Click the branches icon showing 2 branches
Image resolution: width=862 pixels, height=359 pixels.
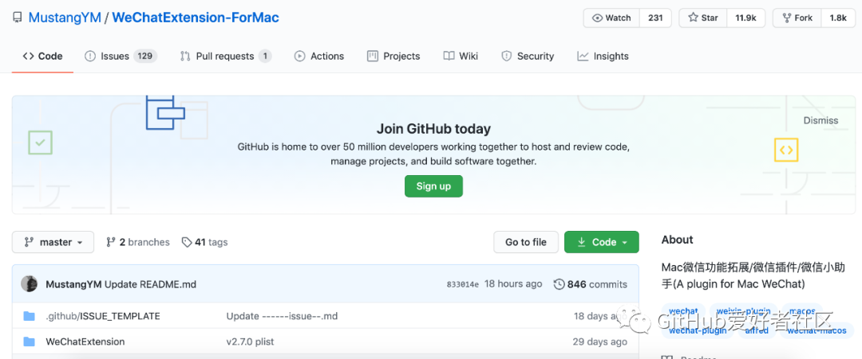(x=111, y=242)
